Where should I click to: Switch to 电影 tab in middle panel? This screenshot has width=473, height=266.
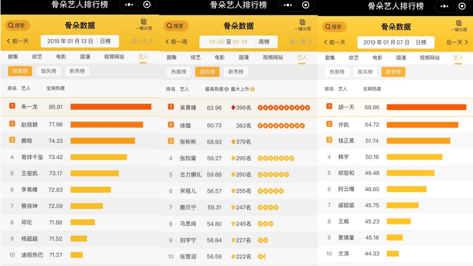pyautogui.click(x=219, y=57)
